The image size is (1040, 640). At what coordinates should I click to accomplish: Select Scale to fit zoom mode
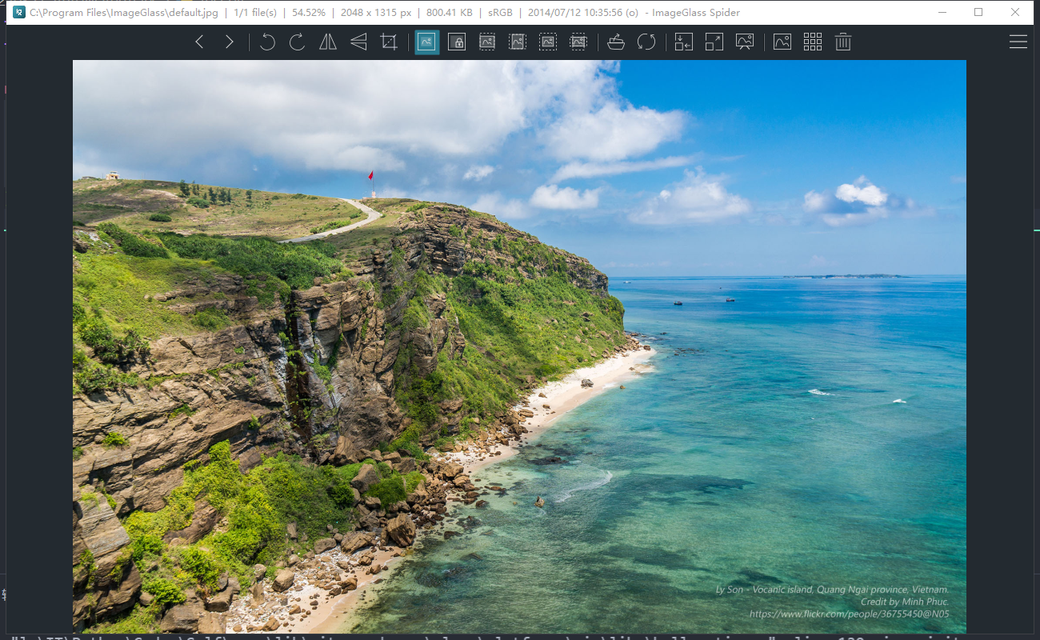(548, 42)
